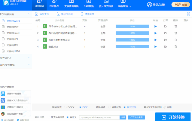The image size is (192, 121).
Task: Select 文件转Excel in sidebar
Action: tap(16, 33)
